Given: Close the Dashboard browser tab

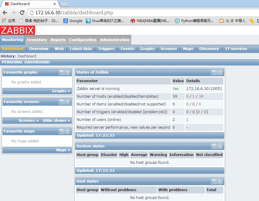Looking at the screenshot, I should tap(55, 4).
